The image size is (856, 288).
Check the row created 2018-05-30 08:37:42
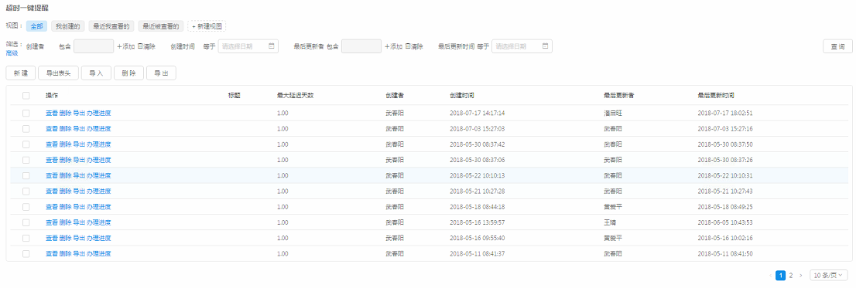26,144
